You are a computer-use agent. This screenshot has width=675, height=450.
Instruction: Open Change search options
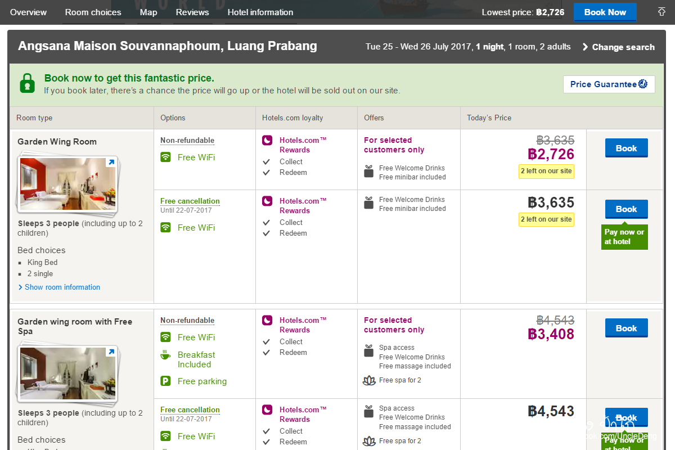coord(618,47)
